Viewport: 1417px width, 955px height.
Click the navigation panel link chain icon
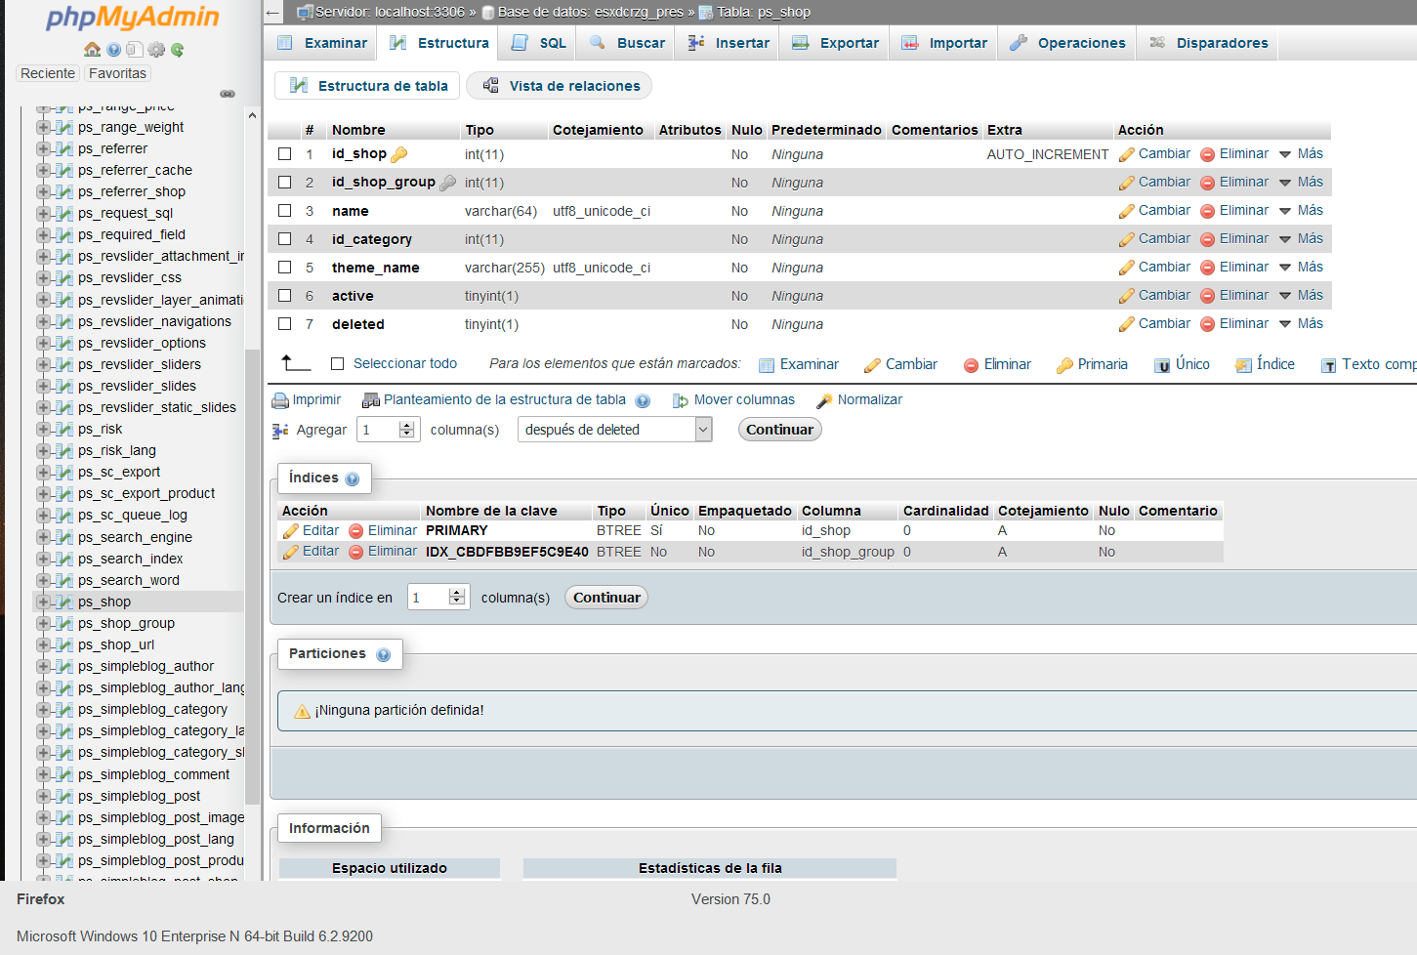228,94
